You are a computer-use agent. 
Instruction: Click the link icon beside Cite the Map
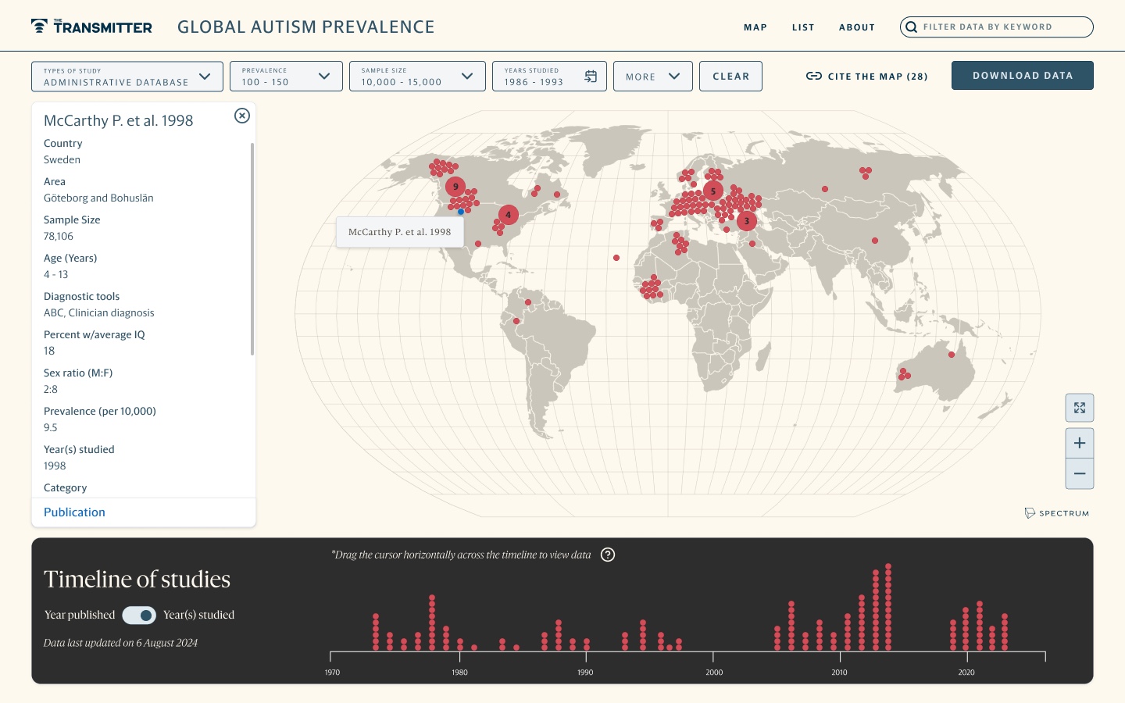813,76
